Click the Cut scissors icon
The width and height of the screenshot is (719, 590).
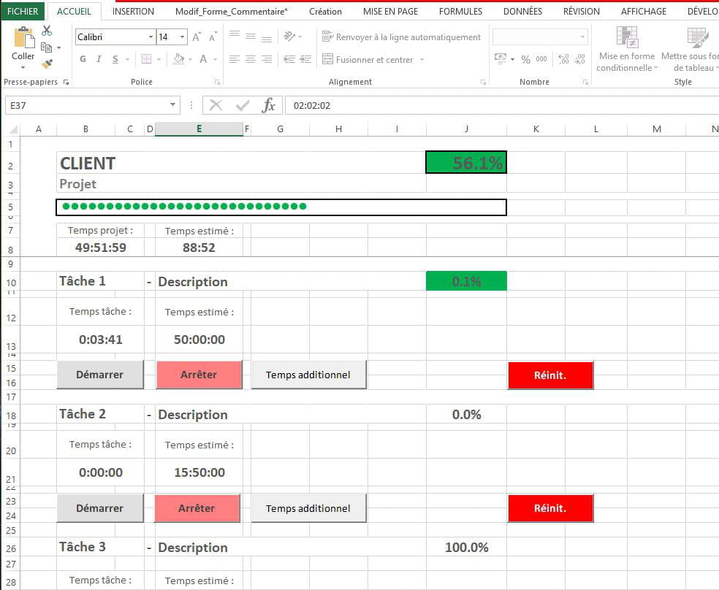coord(47,31)
